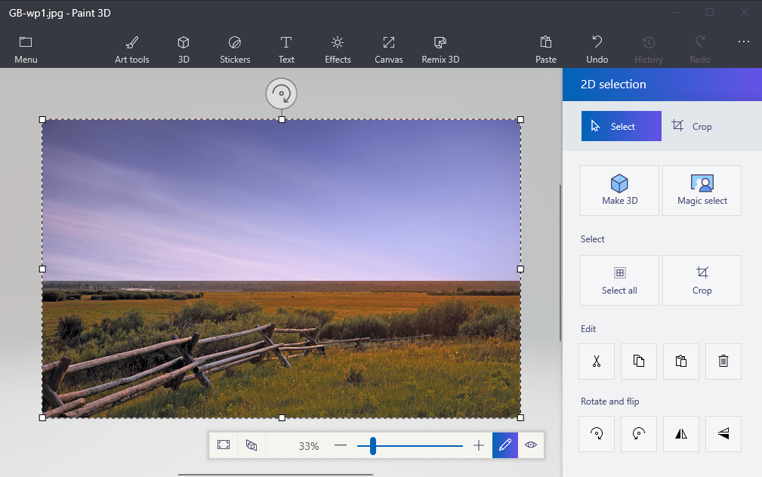The height and width of the screenshot is (477, 762).
Task: Click the Redo button
Action: (700, 50)
